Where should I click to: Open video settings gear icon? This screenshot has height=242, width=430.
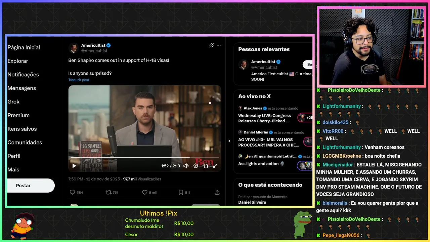pyautogui.click(x=196, y=166)
